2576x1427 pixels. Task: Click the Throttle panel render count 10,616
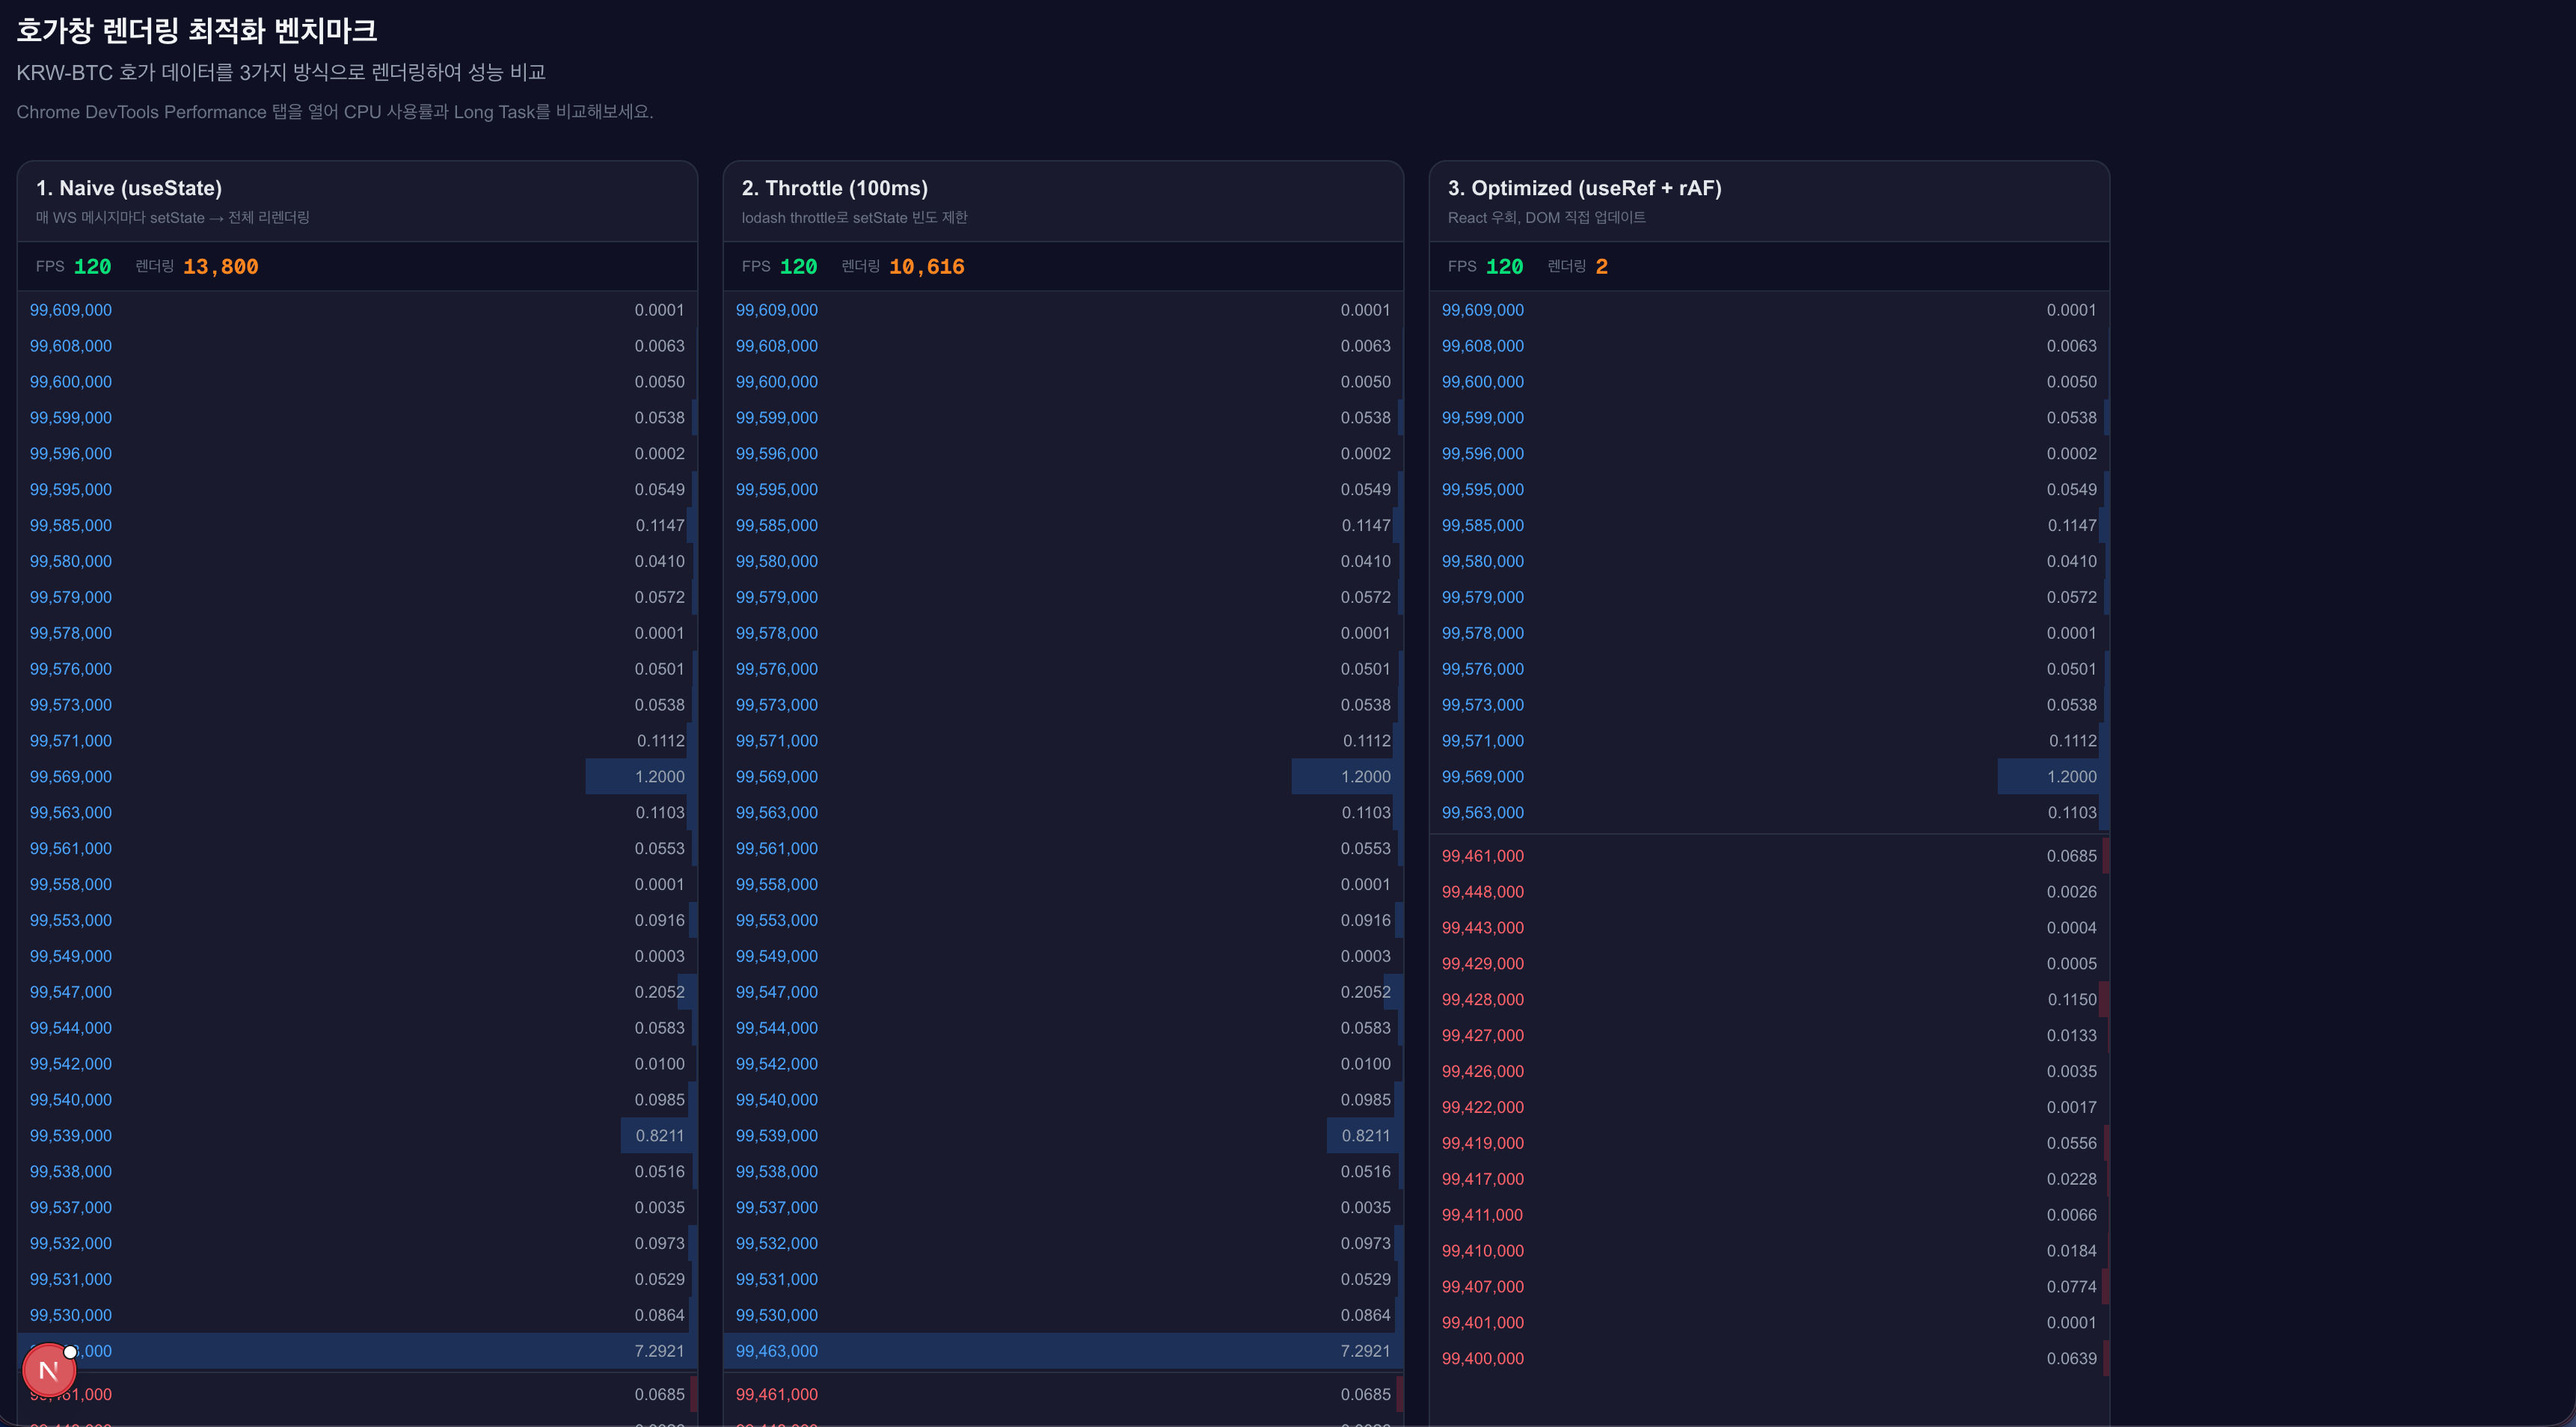coord(926,267)
